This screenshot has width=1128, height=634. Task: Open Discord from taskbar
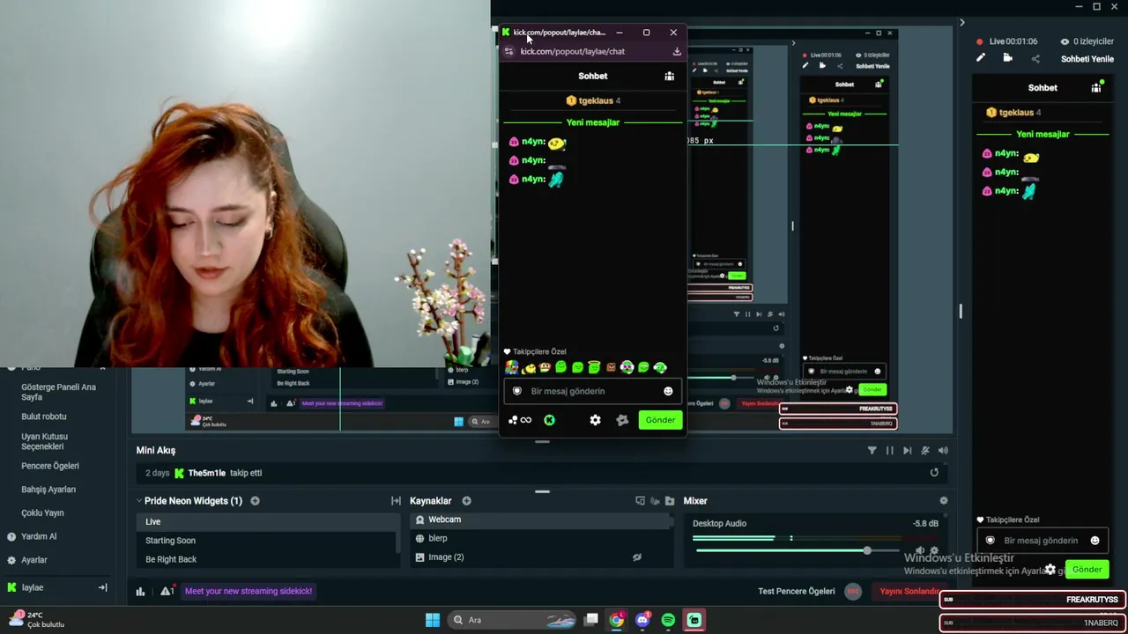[x=642, y=620]
